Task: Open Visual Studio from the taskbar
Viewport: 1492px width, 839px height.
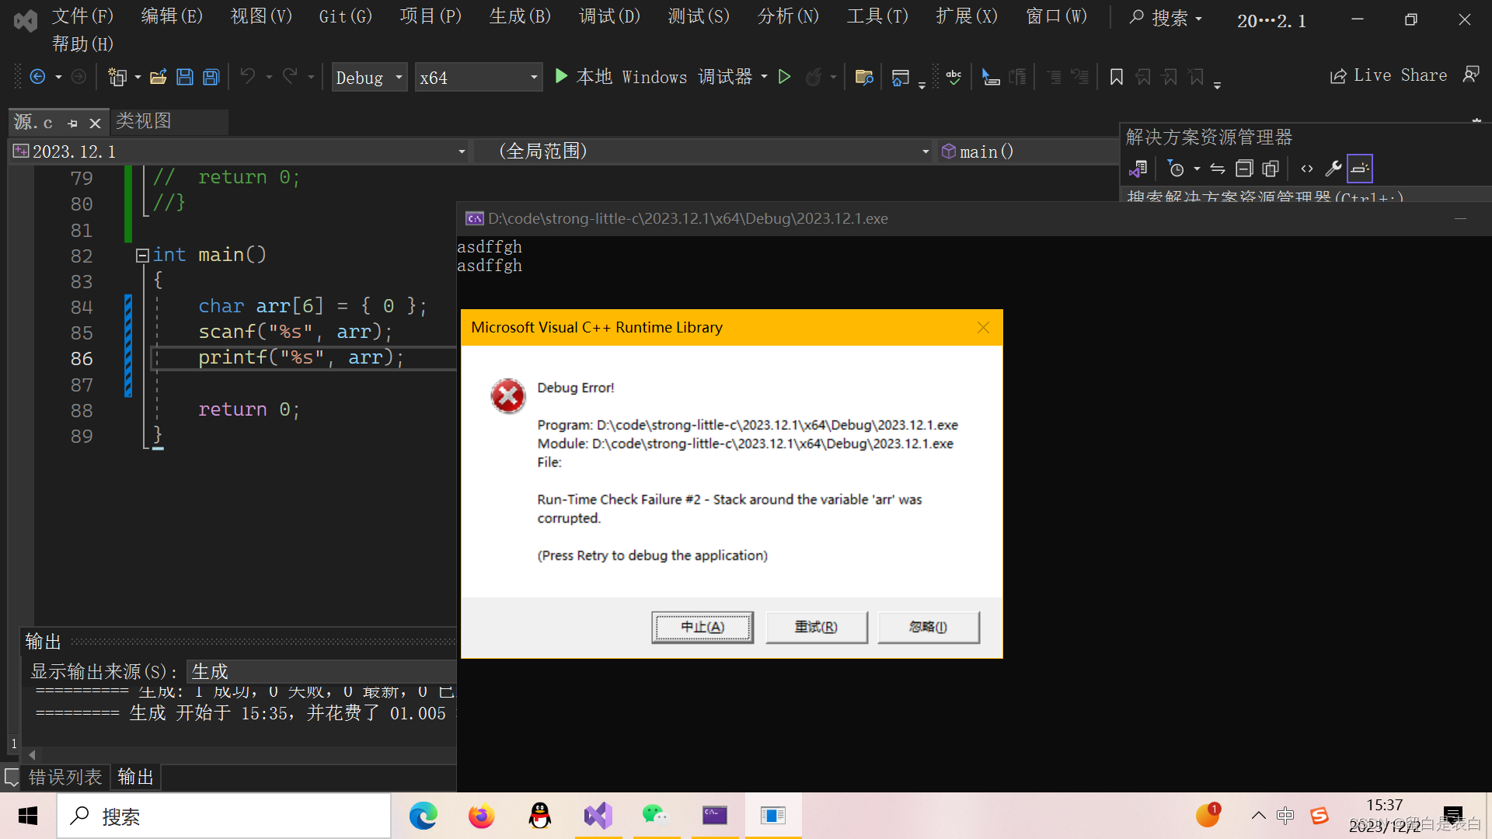Action: coord(598,816)
